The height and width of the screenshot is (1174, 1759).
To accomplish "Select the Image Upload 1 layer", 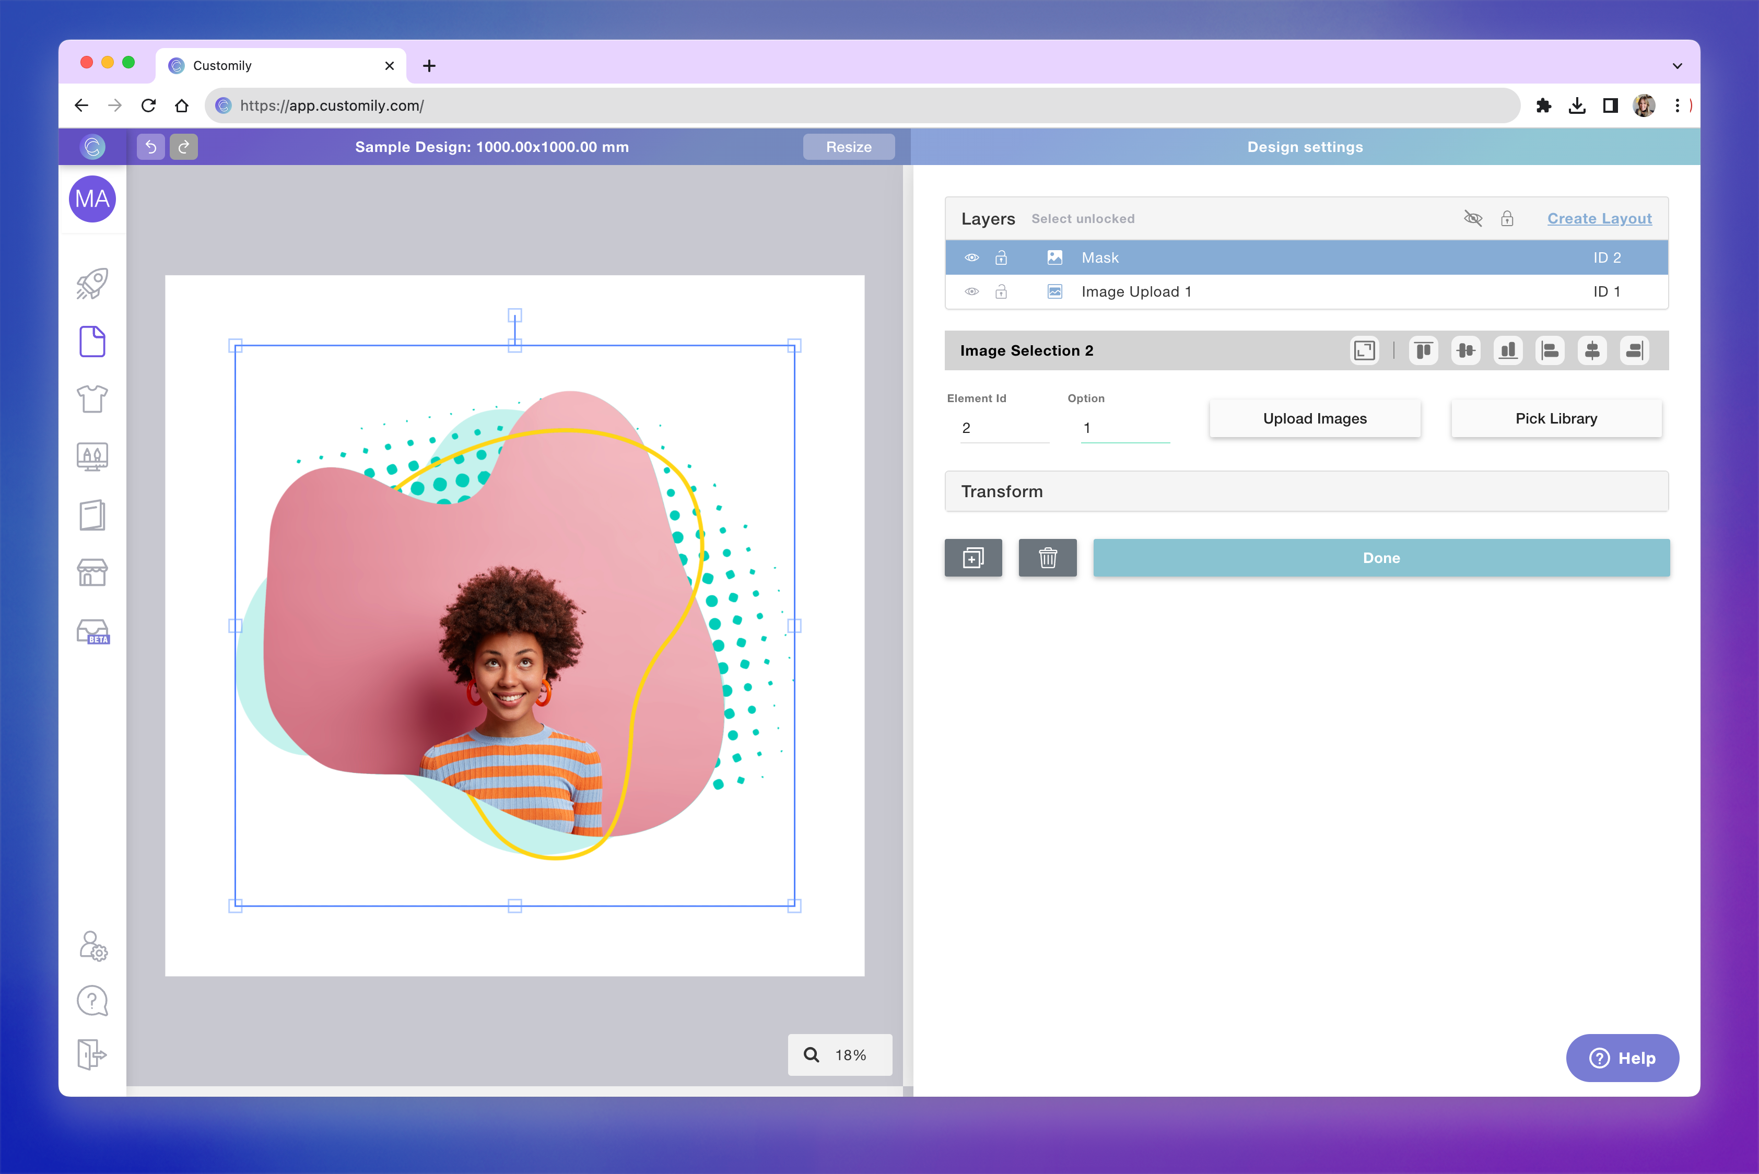I will coord(1135,292).
